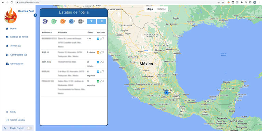
Task: Click the orange status icon for IRMA 16
Action: [98, 53]
